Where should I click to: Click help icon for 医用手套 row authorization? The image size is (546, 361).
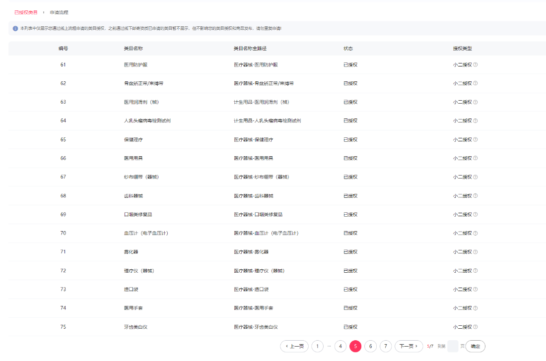[476, 308]
